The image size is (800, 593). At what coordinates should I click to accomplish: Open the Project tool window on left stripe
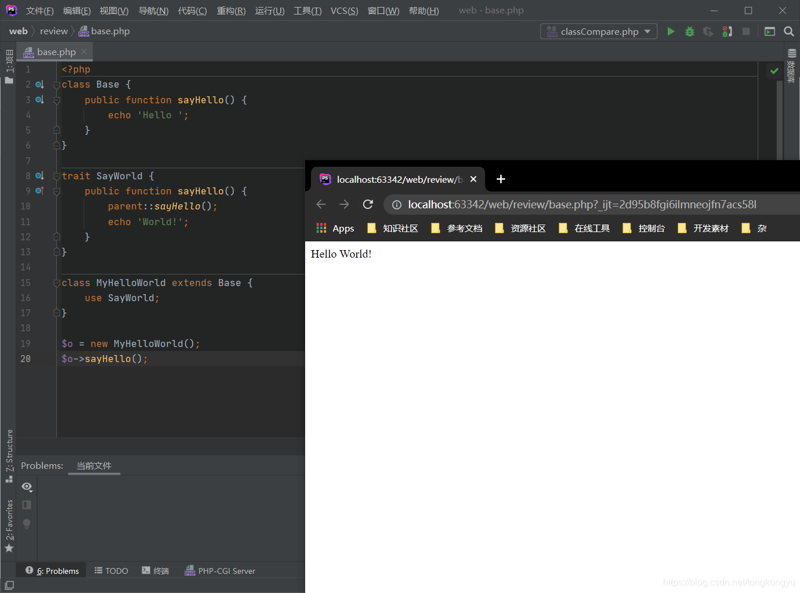9,67
